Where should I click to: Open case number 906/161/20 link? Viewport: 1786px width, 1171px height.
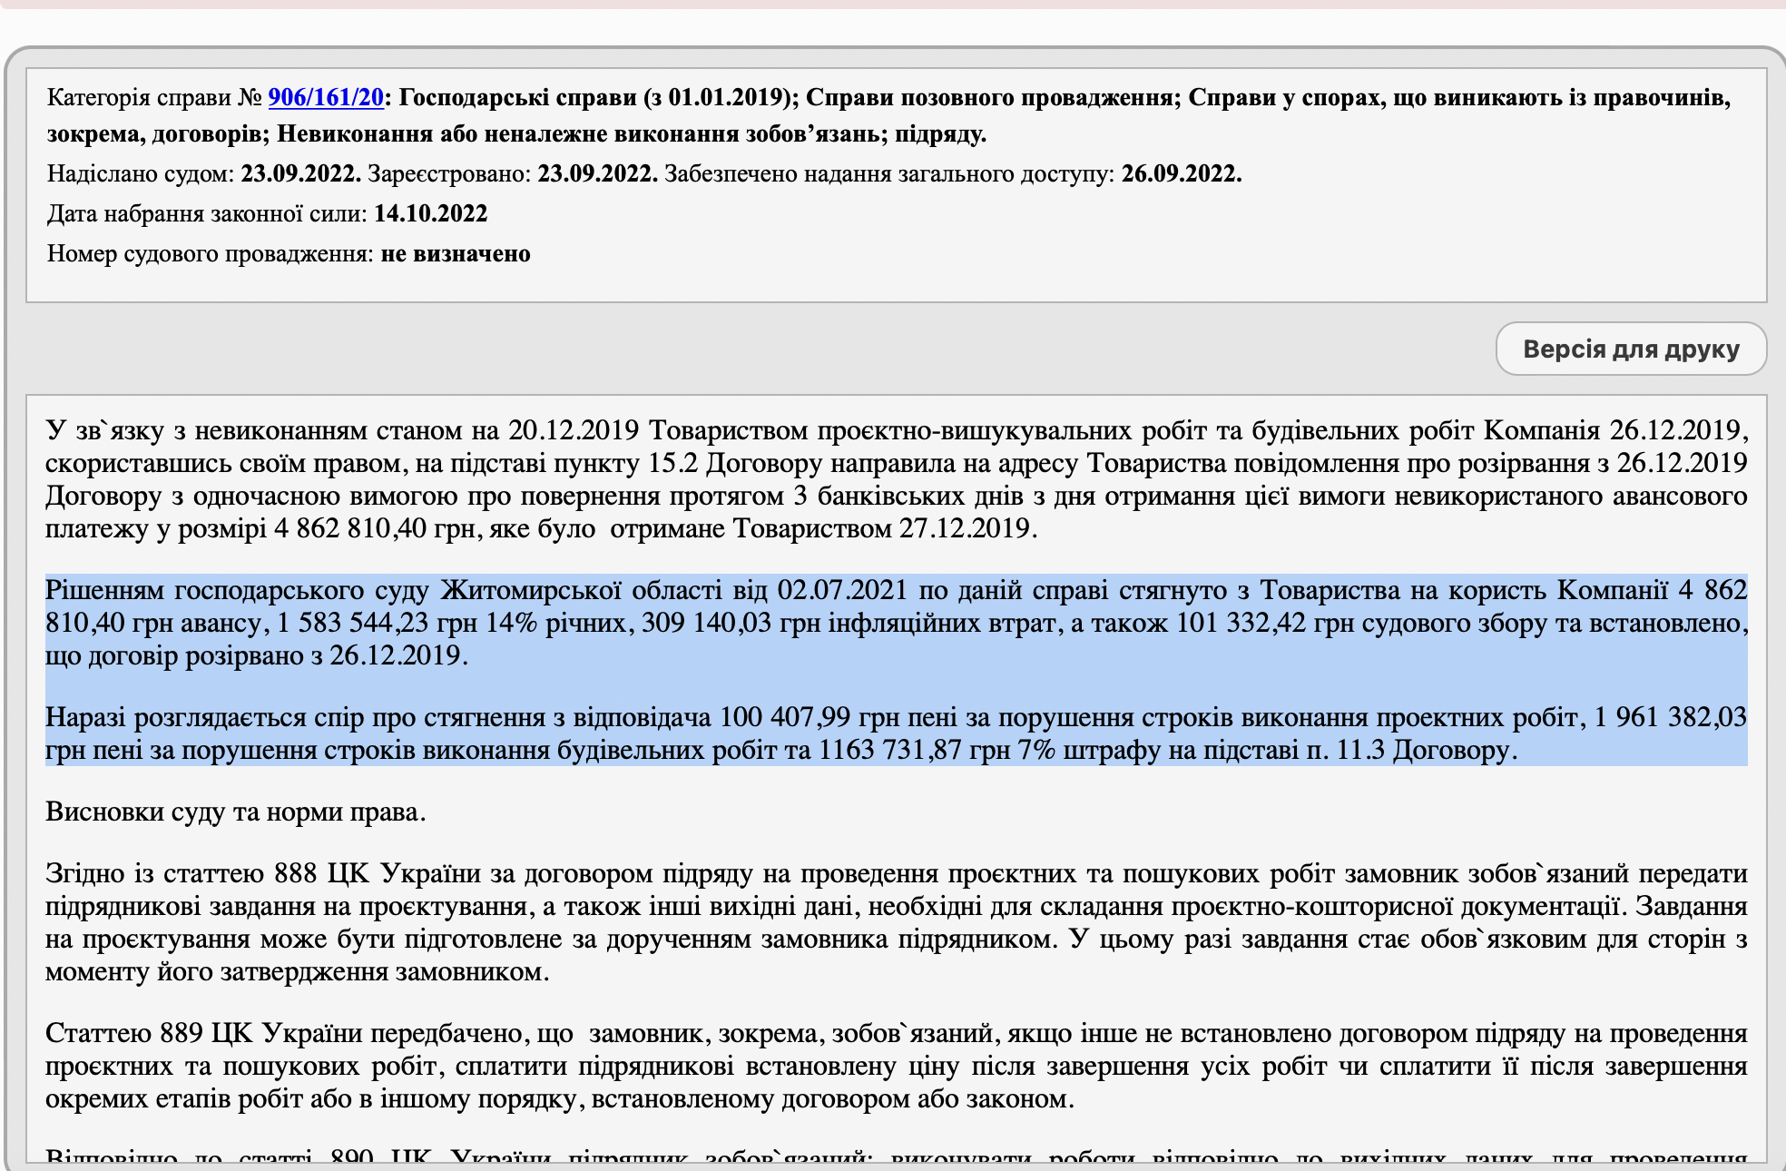[x=326, y=97]
